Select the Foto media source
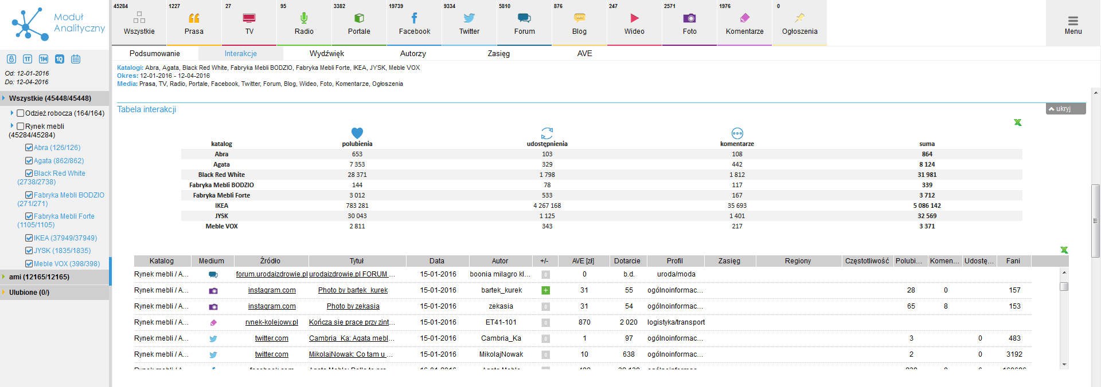 pyautogui.click(x=689, y=23)
